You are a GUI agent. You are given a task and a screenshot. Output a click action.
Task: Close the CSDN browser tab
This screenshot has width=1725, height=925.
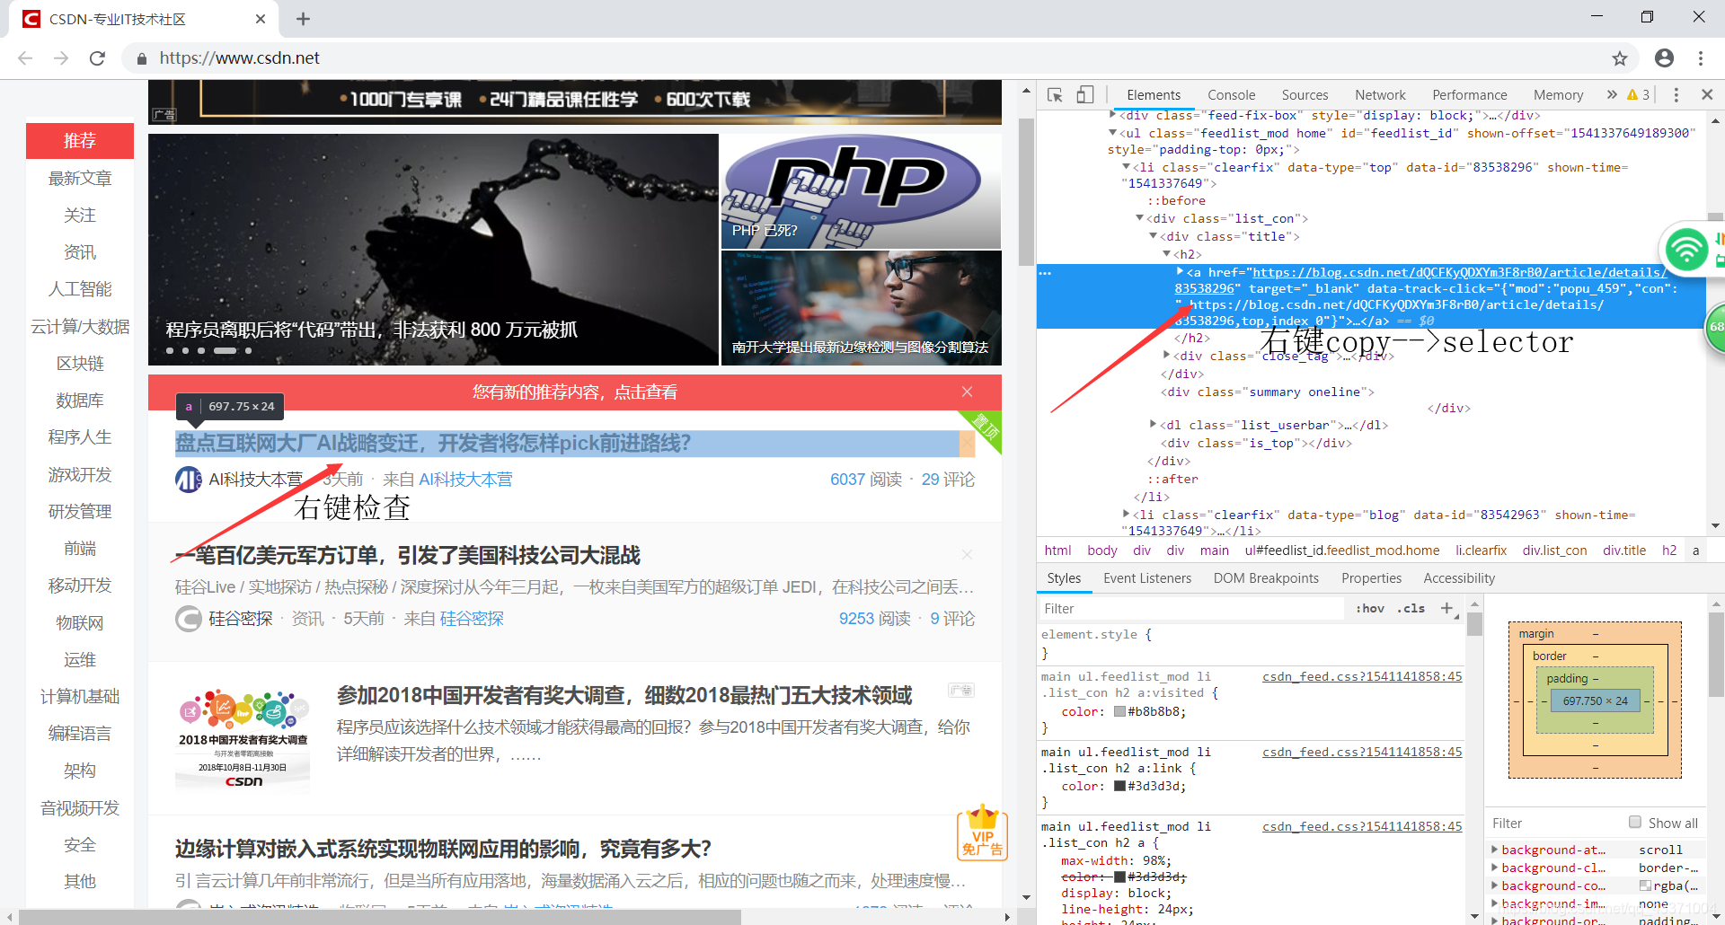261,19
